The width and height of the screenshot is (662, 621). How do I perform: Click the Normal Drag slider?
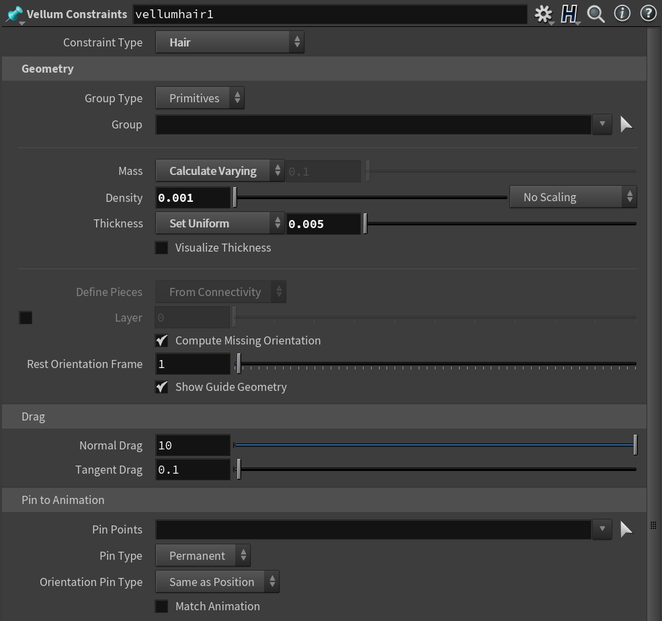point(435,445)
